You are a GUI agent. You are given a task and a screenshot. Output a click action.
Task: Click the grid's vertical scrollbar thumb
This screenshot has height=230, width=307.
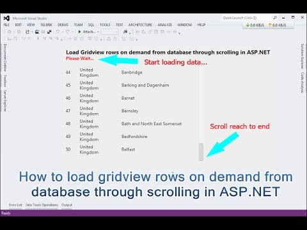coord(201,151)
